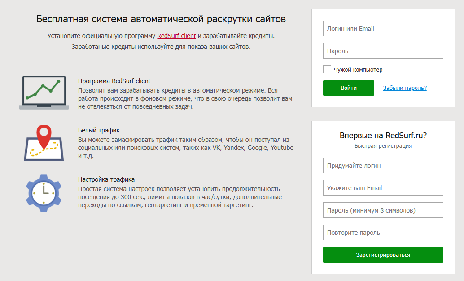
Task: Focus the Укажите ваш Email field
Action: coord(383,188)
